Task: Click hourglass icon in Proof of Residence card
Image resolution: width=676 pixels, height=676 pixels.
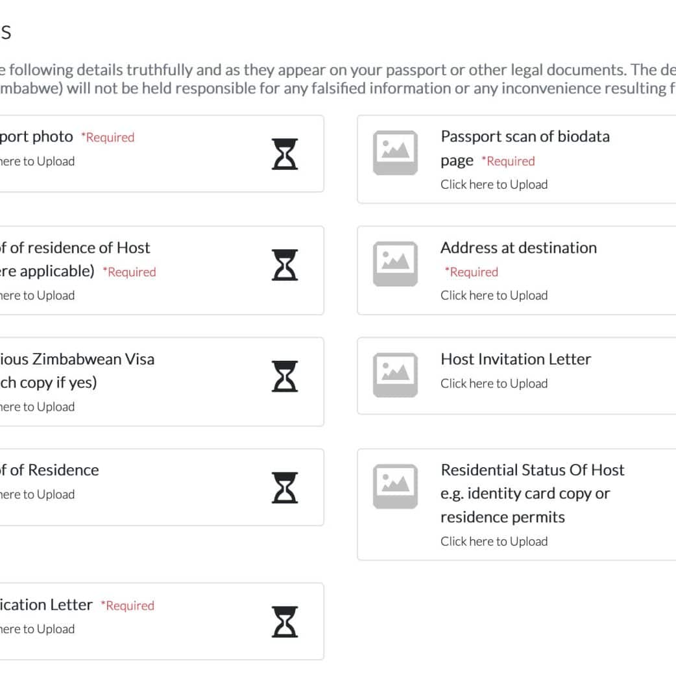Action: pos(285,488)
